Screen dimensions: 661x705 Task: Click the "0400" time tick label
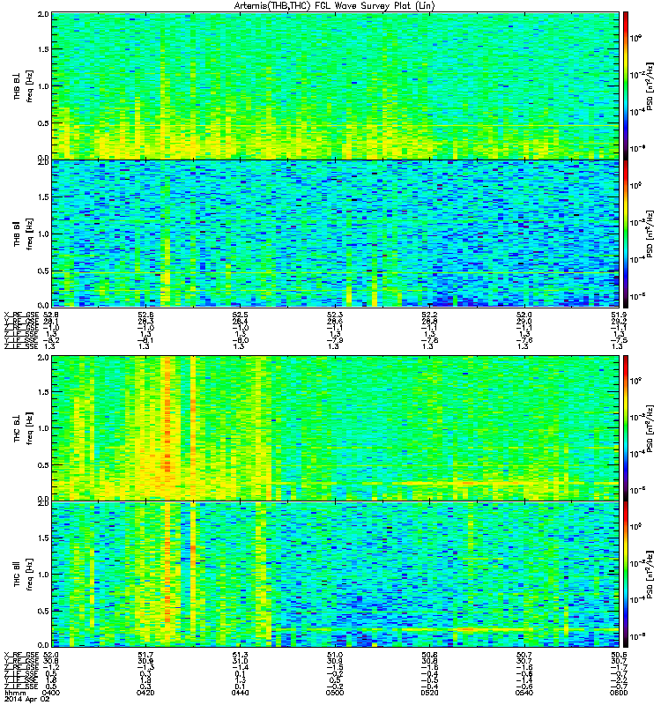[x=51, y=693]
